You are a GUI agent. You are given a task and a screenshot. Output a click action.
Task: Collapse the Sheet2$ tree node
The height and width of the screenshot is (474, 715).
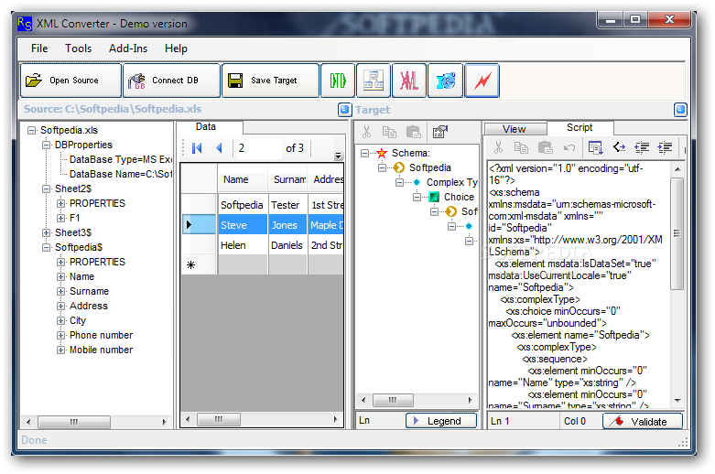pyautogui.click(x=46, y=189)
